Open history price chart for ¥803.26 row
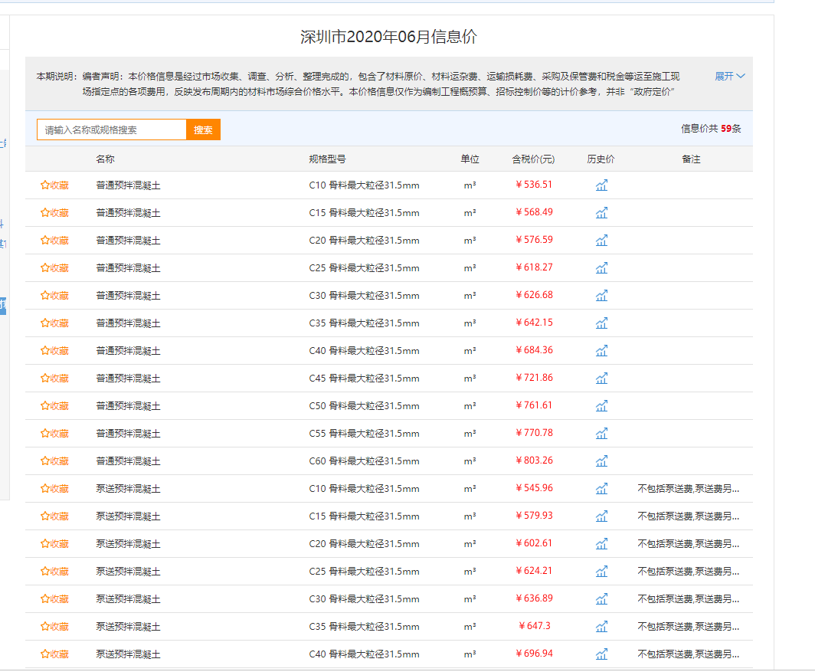815x672 pixels. pyautogui.click(x=601, y=461)
